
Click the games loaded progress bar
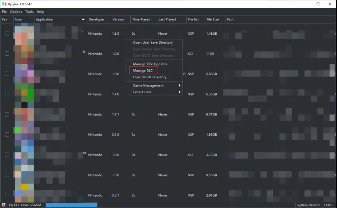pos(71,205)
